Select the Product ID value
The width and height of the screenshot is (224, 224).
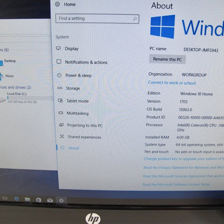201,118
